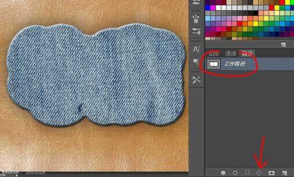Open the Paragraph panel icon
This screenshot has width=294, height=177.
tap(196, 62)
